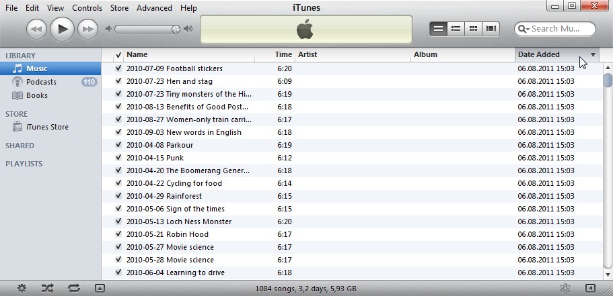
Task: Toggle shuffle in the bottom bar
Action: (47, 289)
